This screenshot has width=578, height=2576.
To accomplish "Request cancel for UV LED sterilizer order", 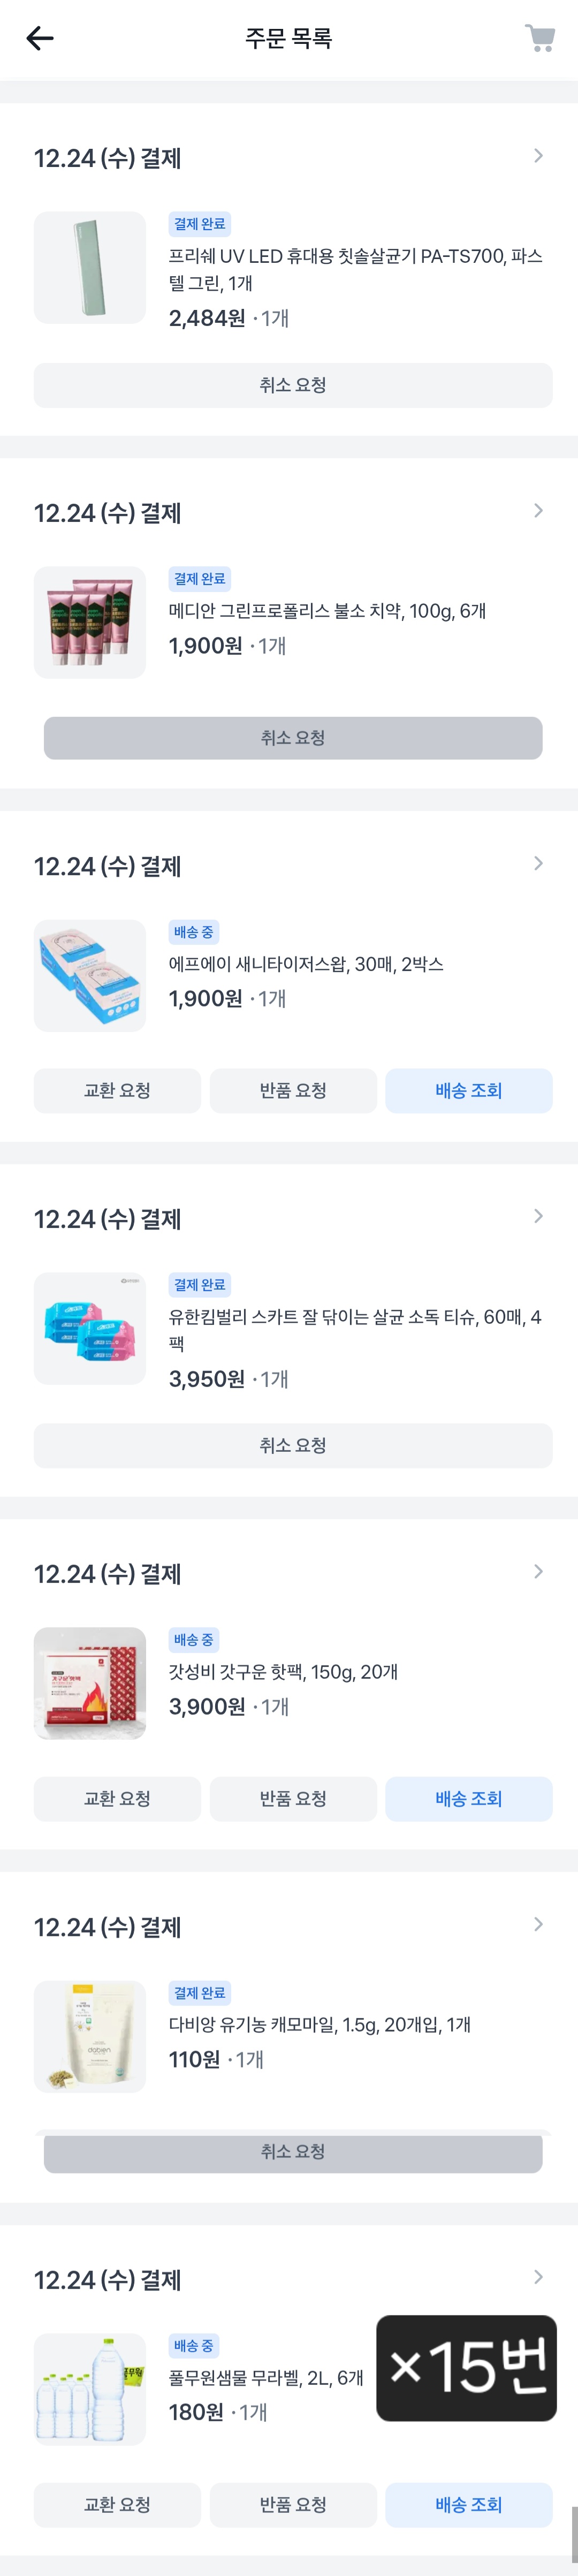I will 292,385.
